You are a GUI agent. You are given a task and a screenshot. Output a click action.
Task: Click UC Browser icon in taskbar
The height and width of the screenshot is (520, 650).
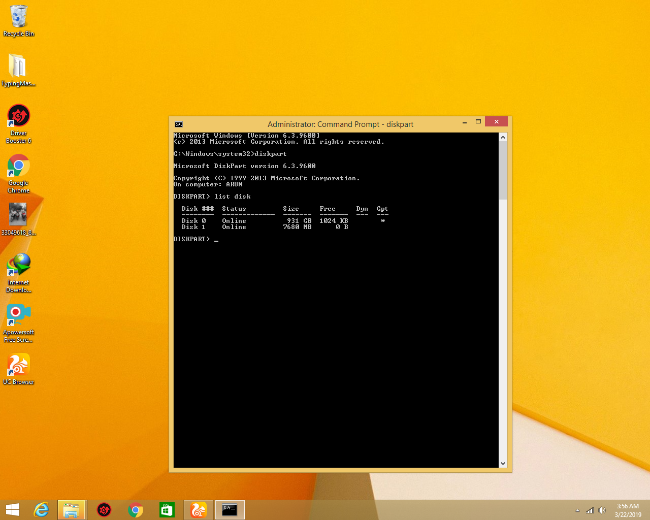[x=198, y=510]
